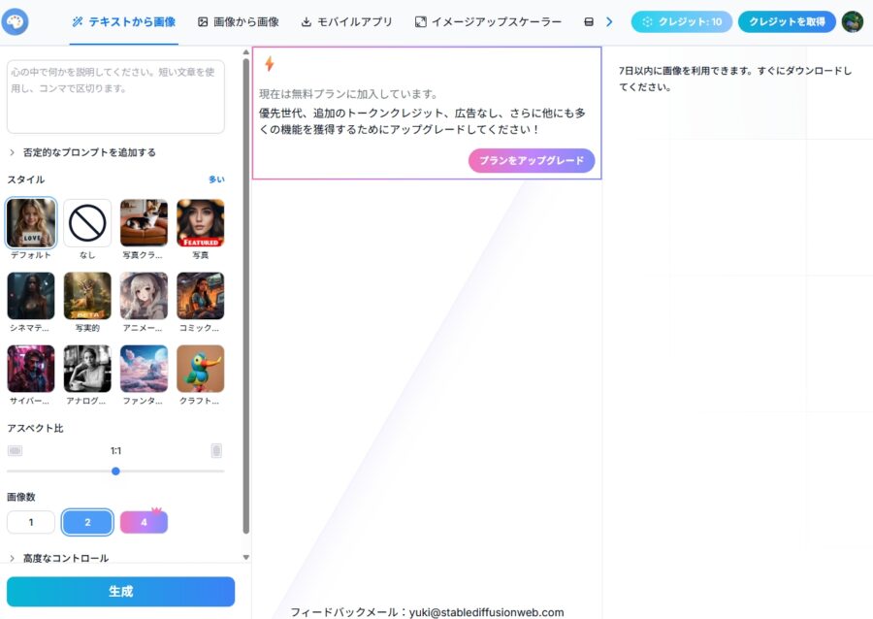Click プランをアップグレード button

click(x=532, y=160)
